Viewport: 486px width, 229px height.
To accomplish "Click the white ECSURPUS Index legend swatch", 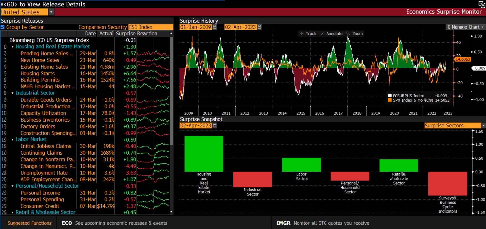I will [x=390, y=96].
